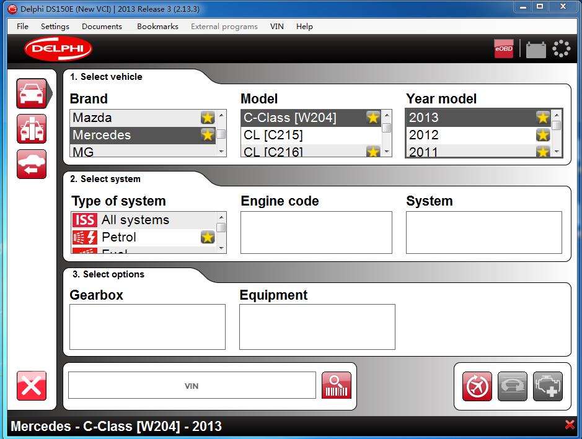The width and height of the screenshot is (582, 439).
Task: Open the VIN menu
Action: pyautogui.click(x=277, y=27)
